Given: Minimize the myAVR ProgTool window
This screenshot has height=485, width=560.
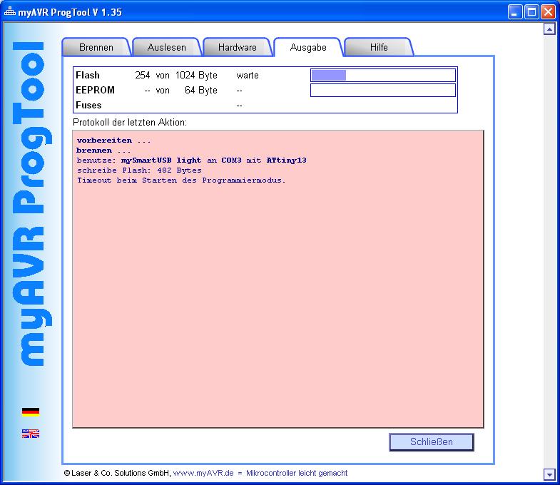Looking at the screenshot, I should tap(514, 12).
